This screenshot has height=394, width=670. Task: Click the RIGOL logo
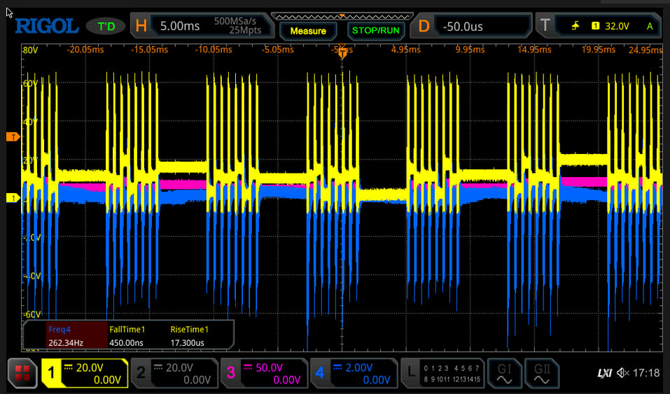(x=47, y=27)
